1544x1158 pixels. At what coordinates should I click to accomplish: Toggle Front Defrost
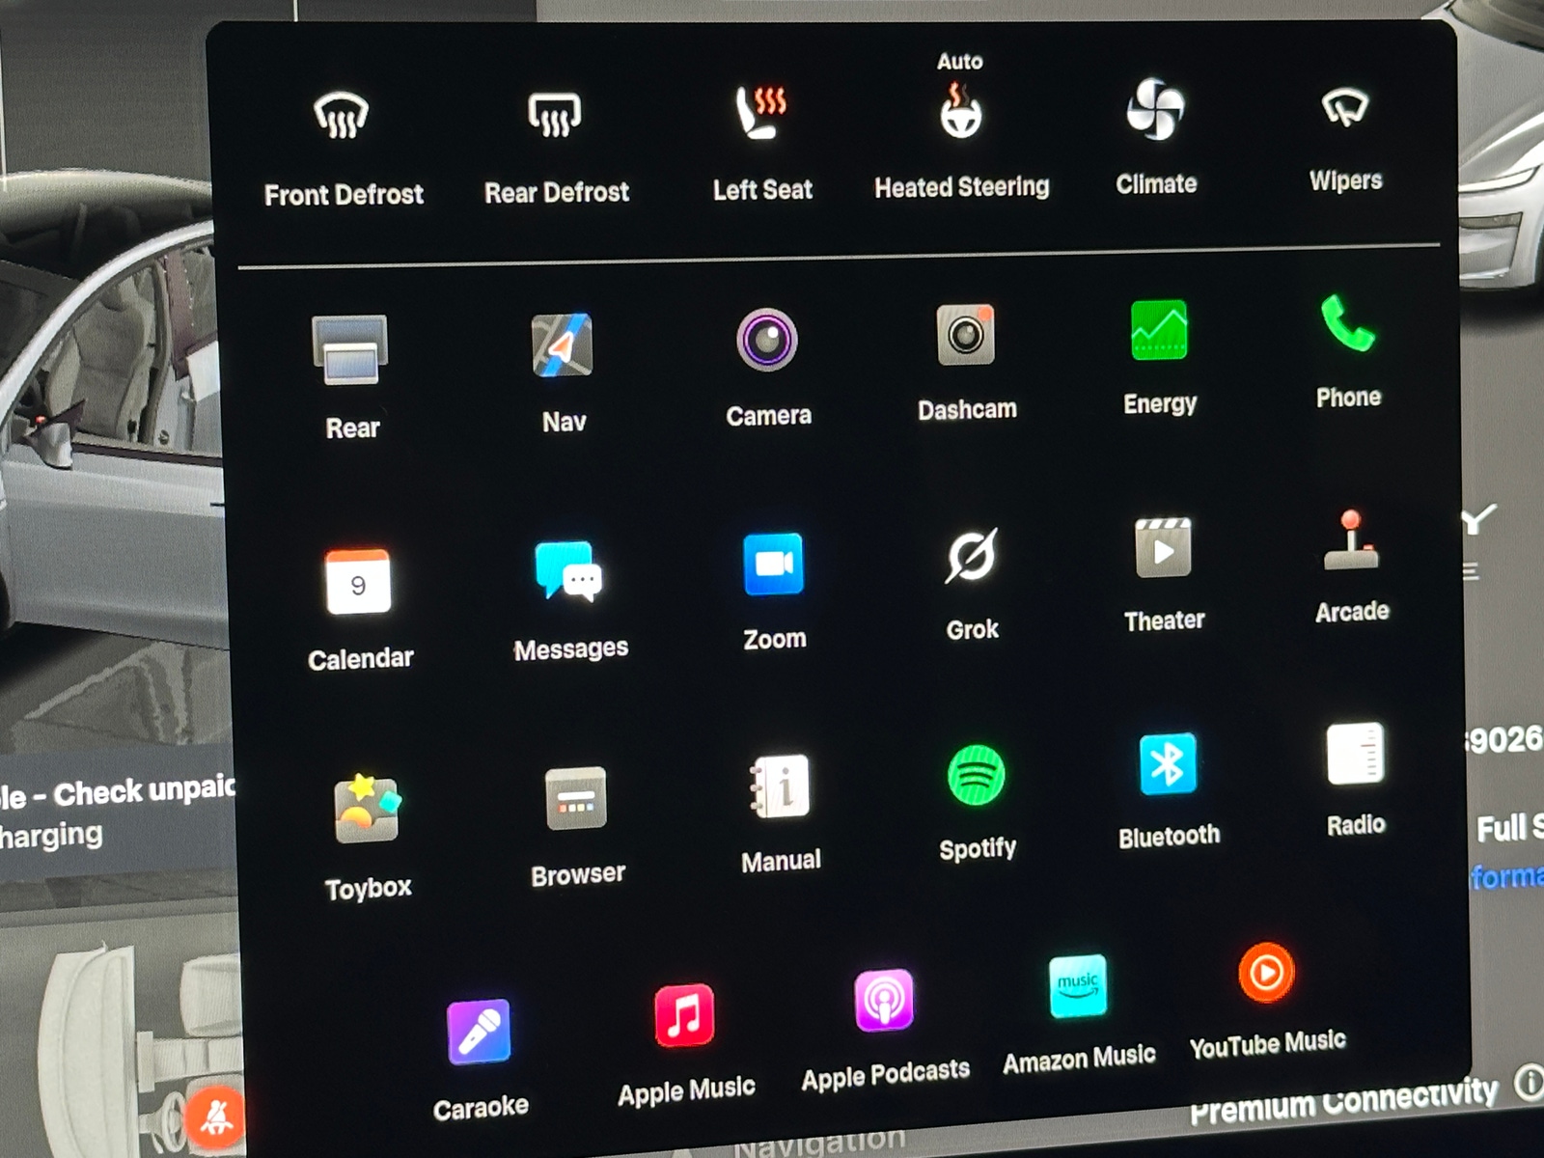pos(342,118)
